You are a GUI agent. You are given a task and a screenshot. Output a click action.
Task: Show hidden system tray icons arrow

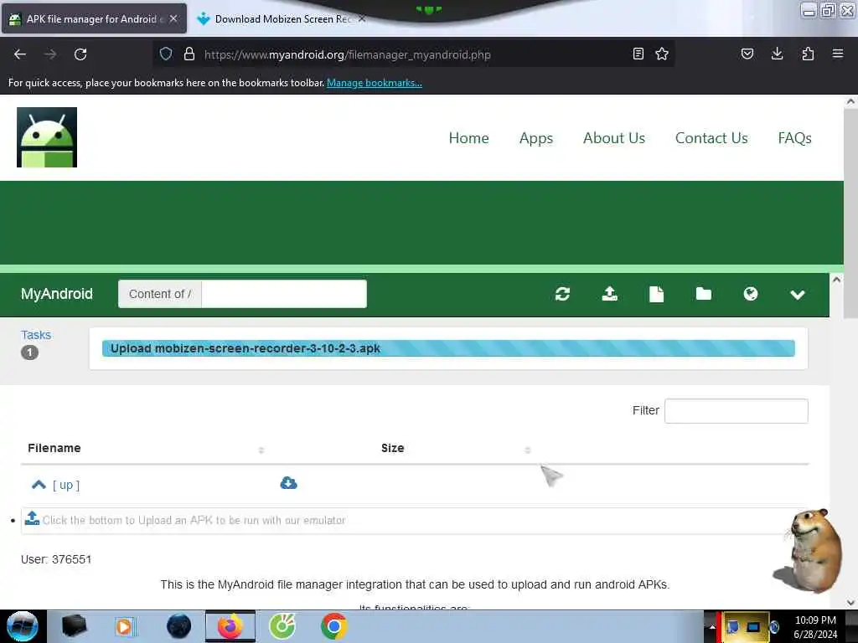(x=712, y=626)
